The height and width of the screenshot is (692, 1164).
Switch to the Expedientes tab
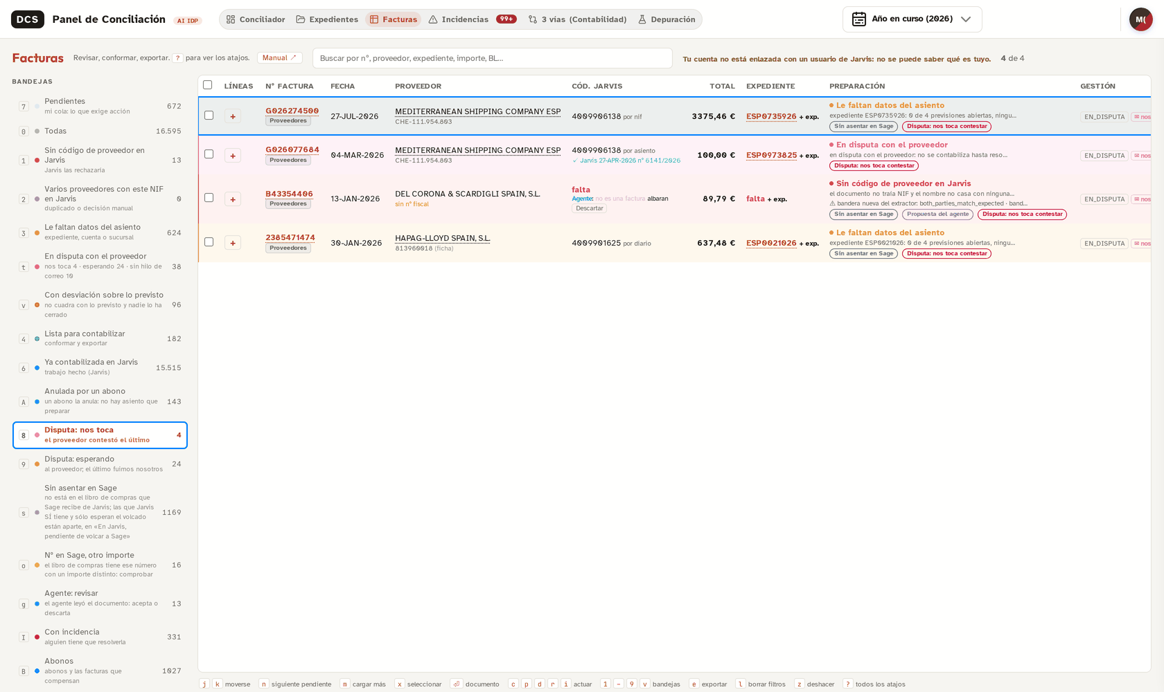tap(327, 19)
